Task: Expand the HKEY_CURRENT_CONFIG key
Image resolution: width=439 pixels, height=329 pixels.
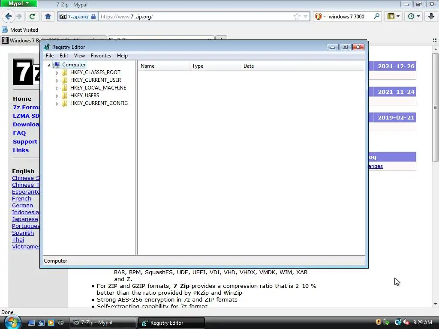Action: click(57, 104)
